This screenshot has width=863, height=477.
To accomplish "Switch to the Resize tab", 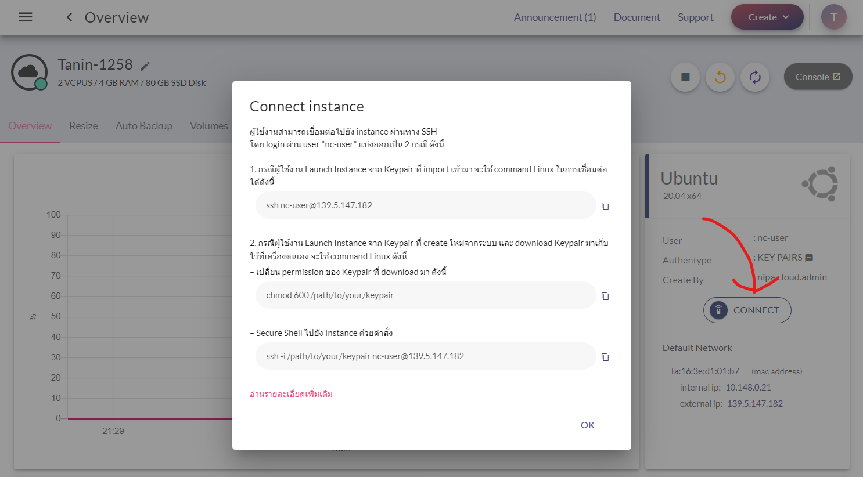I will pos(84,126).
